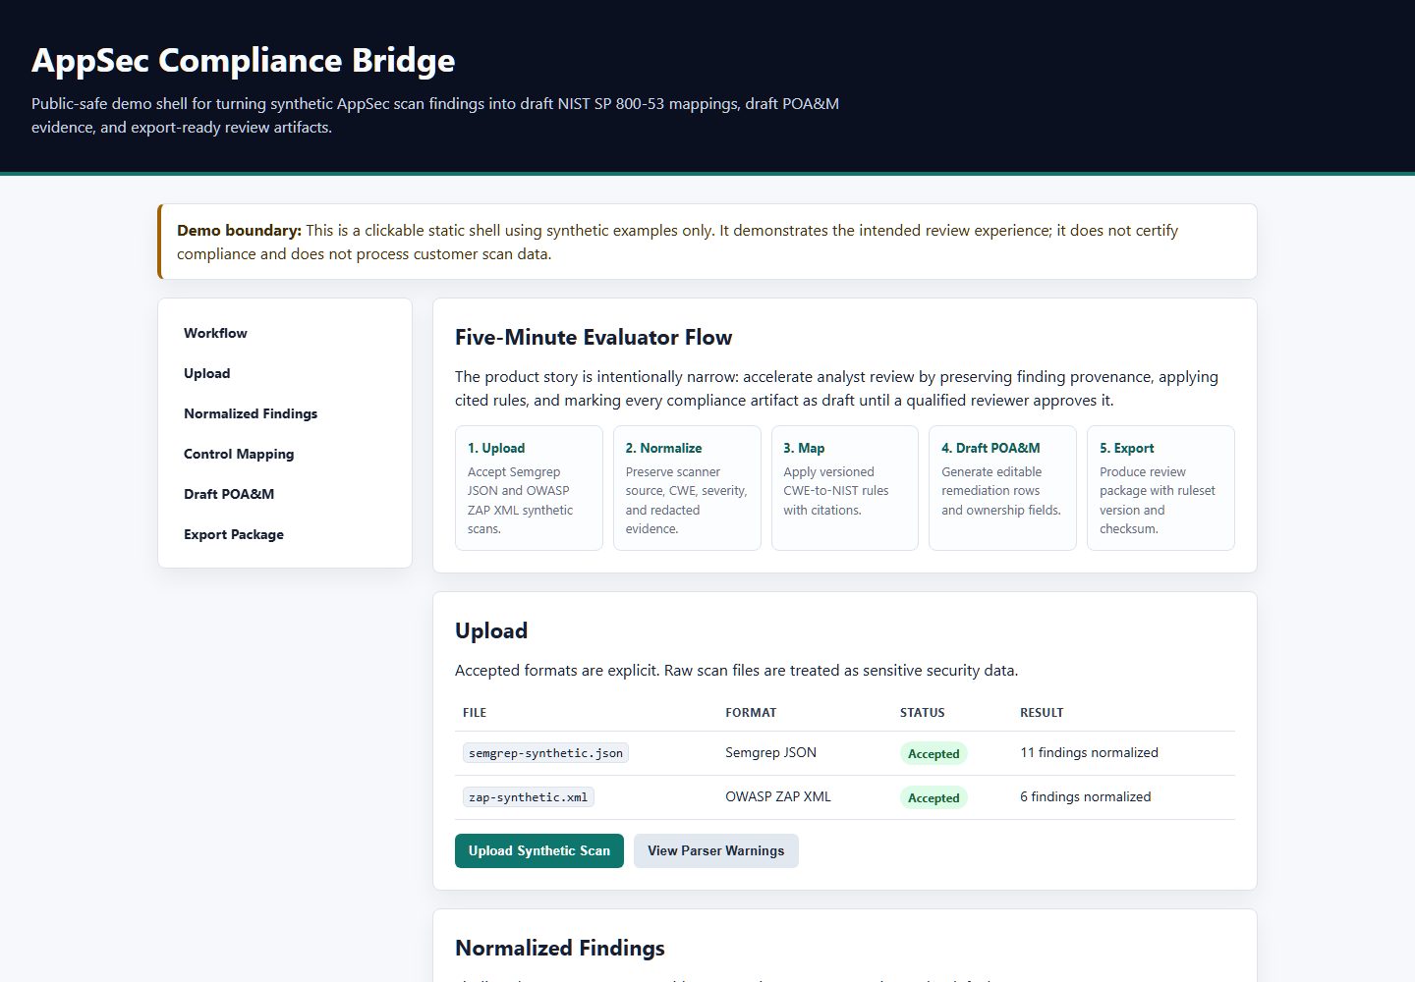This screenshot has width=1415, height=982.
Task: Select the 1. Upload step card
Action: (529, 488)
